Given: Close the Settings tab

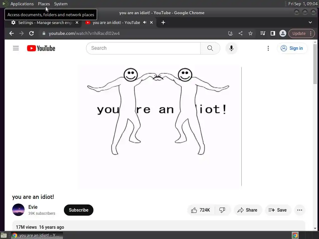Looking at the screenshot, I should [77, 22].
